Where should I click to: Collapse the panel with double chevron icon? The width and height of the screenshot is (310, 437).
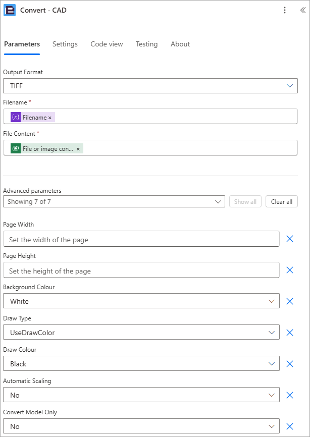click(303, 10)
